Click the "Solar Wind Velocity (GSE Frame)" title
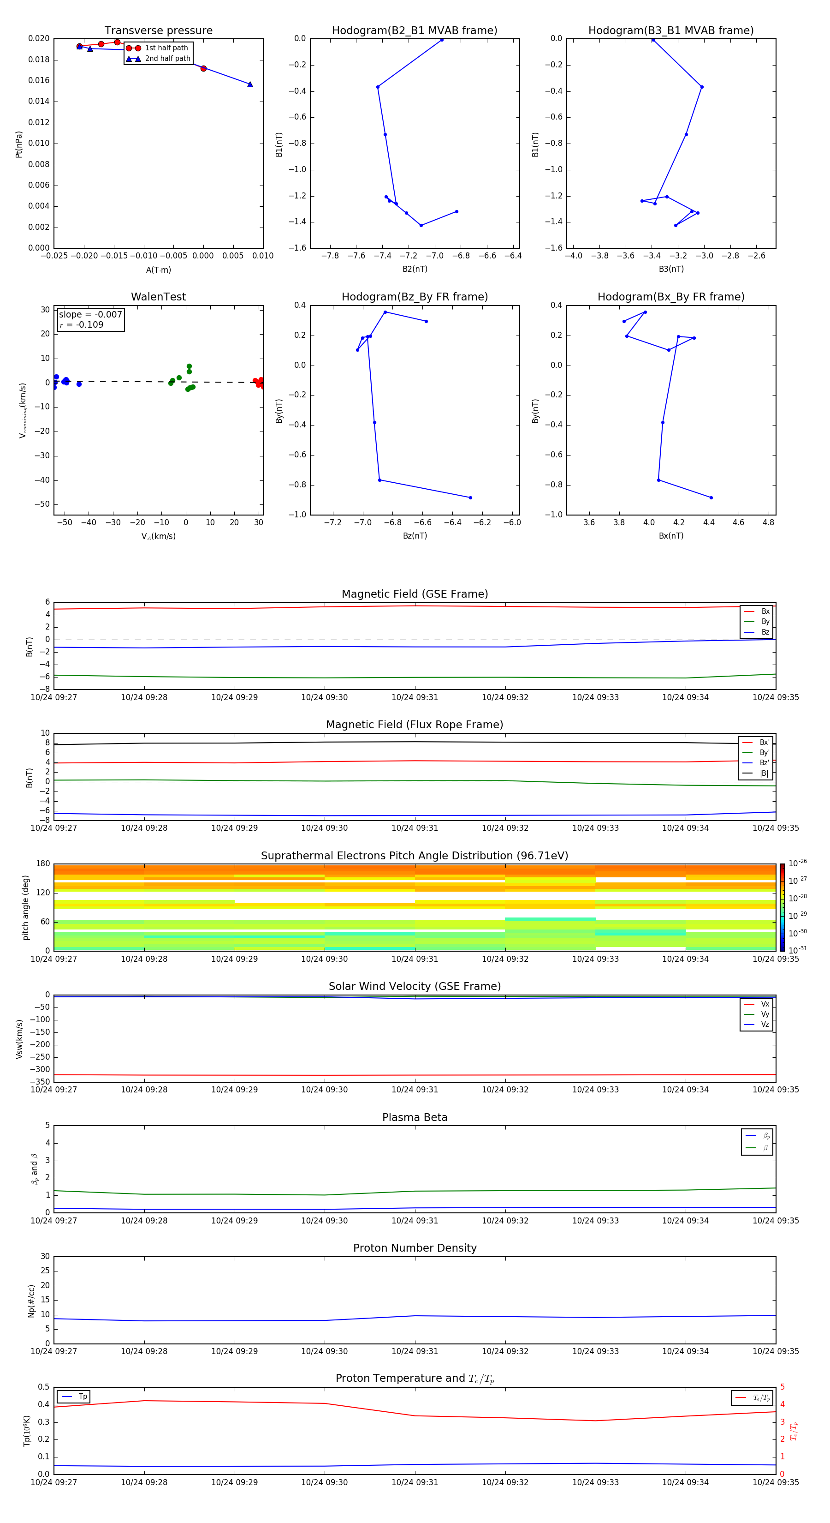This screenshot has height=1523, width=830. coord(415,986)
